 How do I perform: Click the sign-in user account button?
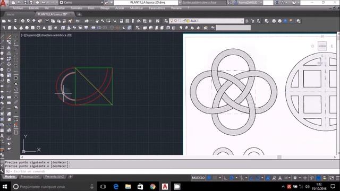[x=248, y=3]
